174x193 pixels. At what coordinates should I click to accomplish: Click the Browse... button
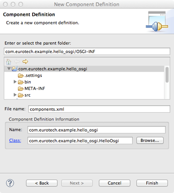click(150, 140)
